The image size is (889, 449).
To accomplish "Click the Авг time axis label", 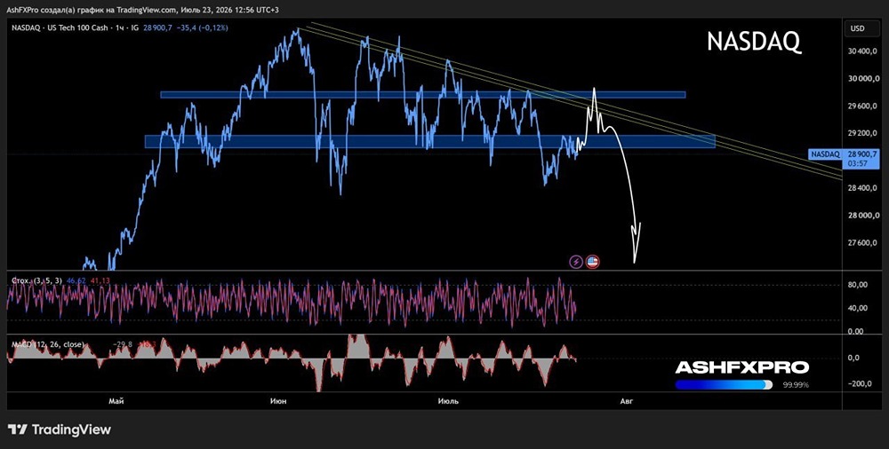I will [x=626, y=401].
